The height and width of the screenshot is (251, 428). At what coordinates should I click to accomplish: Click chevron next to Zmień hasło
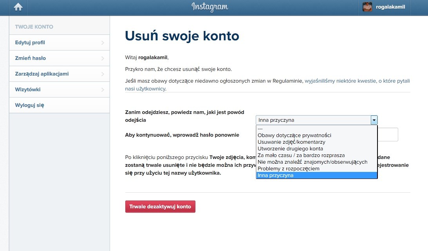103,58
